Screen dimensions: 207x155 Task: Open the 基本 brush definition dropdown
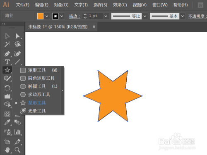click(183, 16)
